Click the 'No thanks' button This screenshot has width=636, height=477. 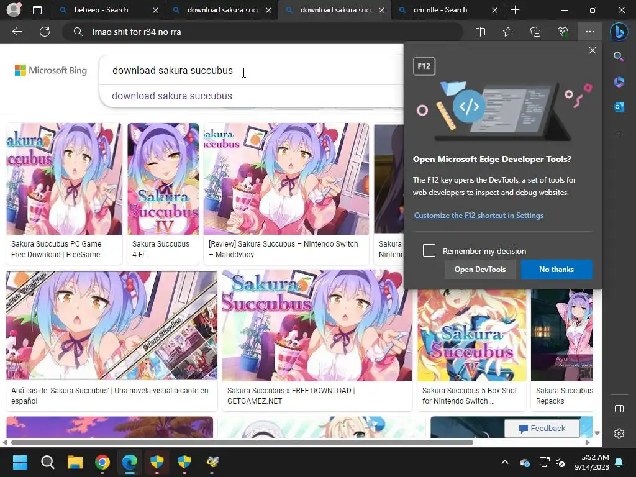pos(556,270)
